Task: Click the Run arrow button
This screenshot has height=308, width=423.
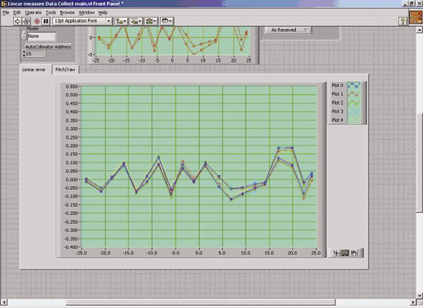Action: [17, 21]
